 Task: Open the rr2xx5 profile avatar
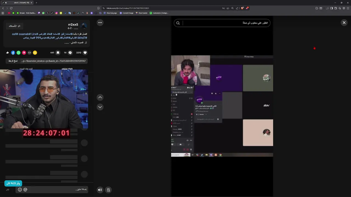(x=84, y=26)
